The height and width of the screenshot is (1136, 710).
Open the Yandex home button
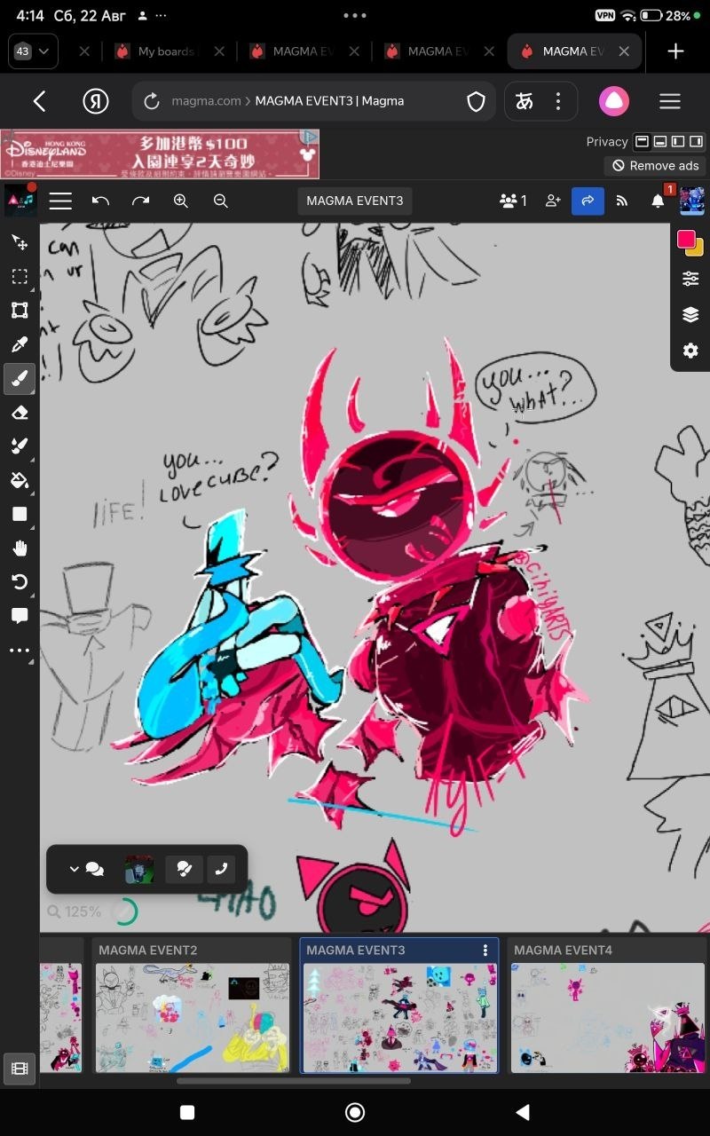(96, 101)
